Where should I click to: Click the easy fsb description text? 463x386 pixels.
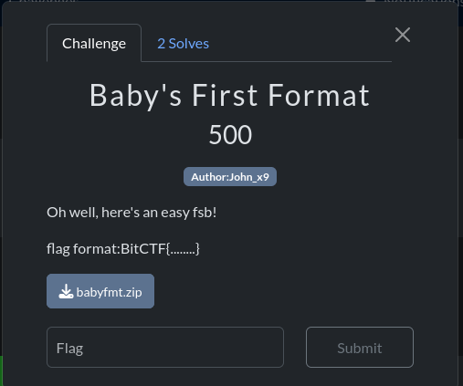click(x=132, y=213)
